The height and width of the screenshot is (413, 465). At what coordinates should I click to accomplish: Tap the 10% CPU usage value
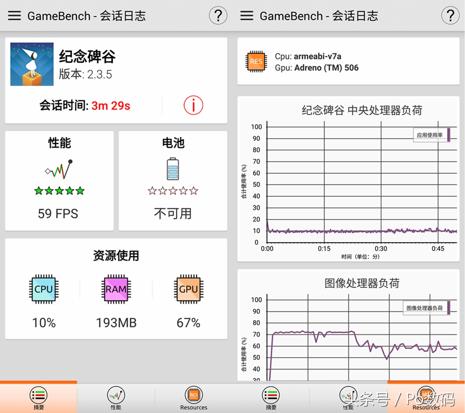point(44,323)
